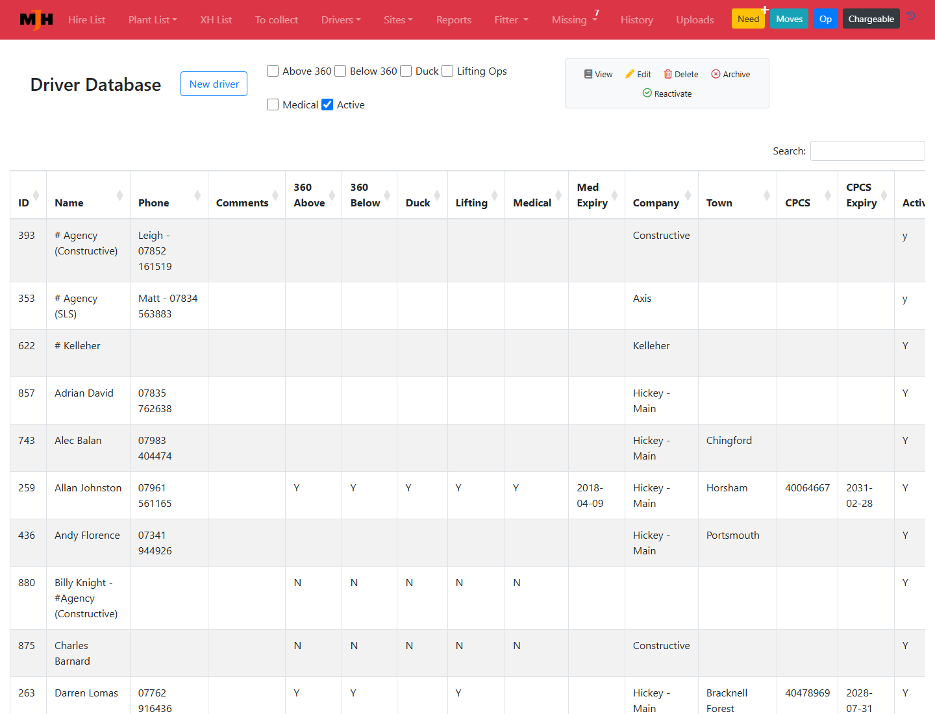The width and height of the screenshot is (935, 714).
Task: Tick the Above 360 filter checkbox
Action: [273, 71]
